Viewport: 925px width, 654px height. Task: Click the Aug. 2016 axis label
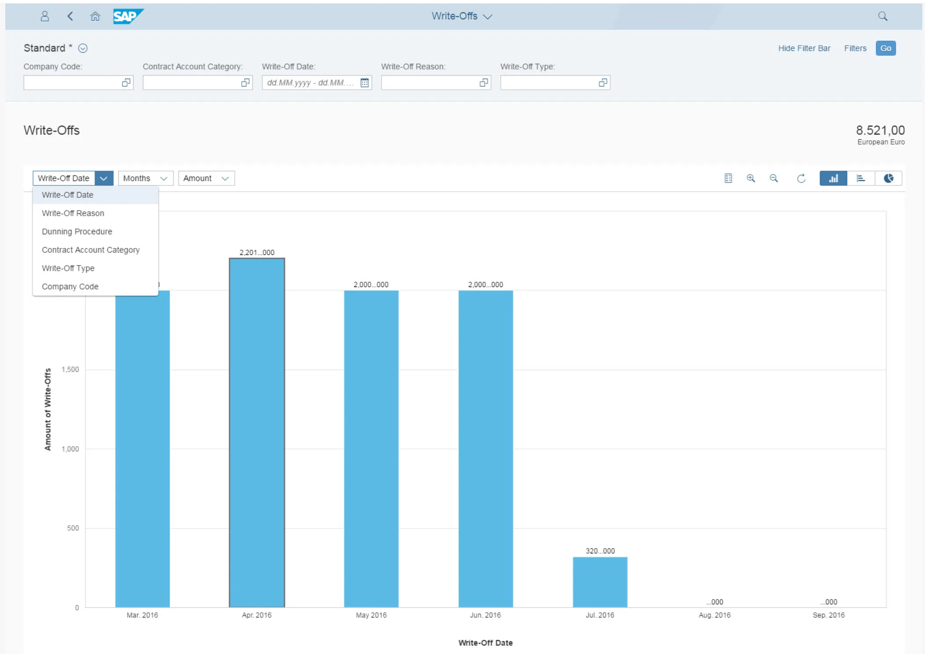tap(714, 615)
